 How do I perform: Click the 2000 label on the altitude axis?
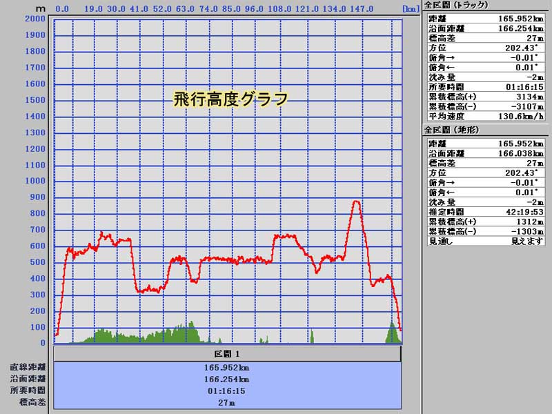click(34, 18)
